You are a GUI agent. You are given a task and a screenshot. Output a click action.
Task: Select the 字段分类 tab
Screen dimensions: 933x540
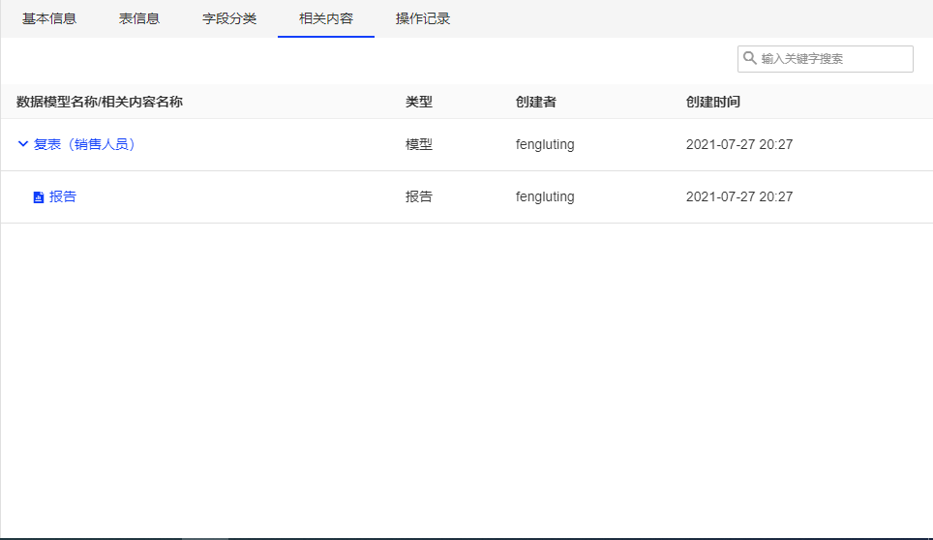tap(229, 18)
